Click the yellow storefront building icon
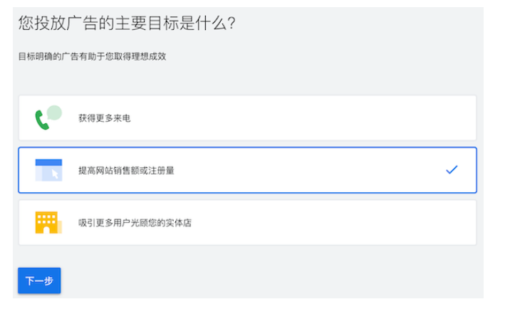The height and width of the screenshot is (309, 505). [47, 223]
